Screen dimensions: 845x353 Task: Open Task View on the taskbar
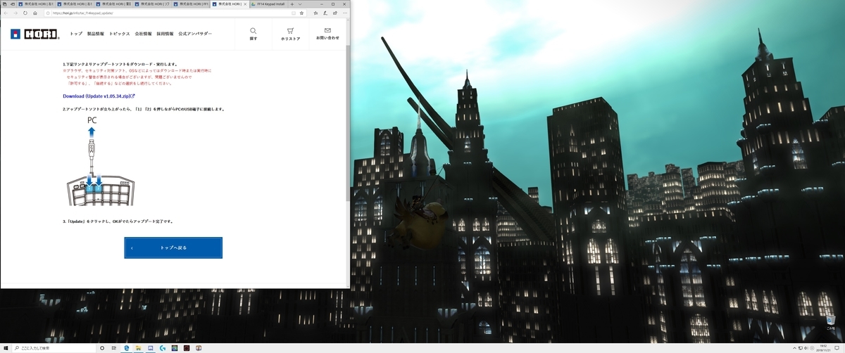114,347
